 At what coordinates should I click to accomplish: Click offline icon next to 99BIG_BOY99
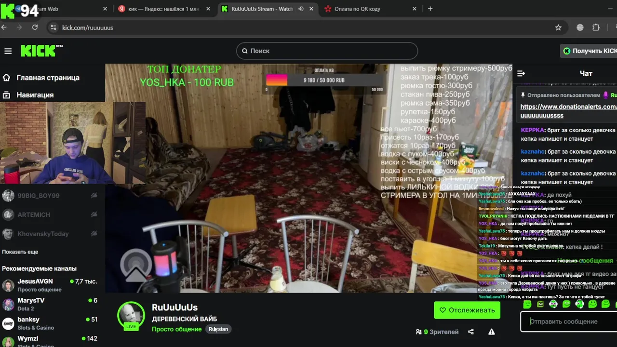pyautogui.click(x=94, y=195)
